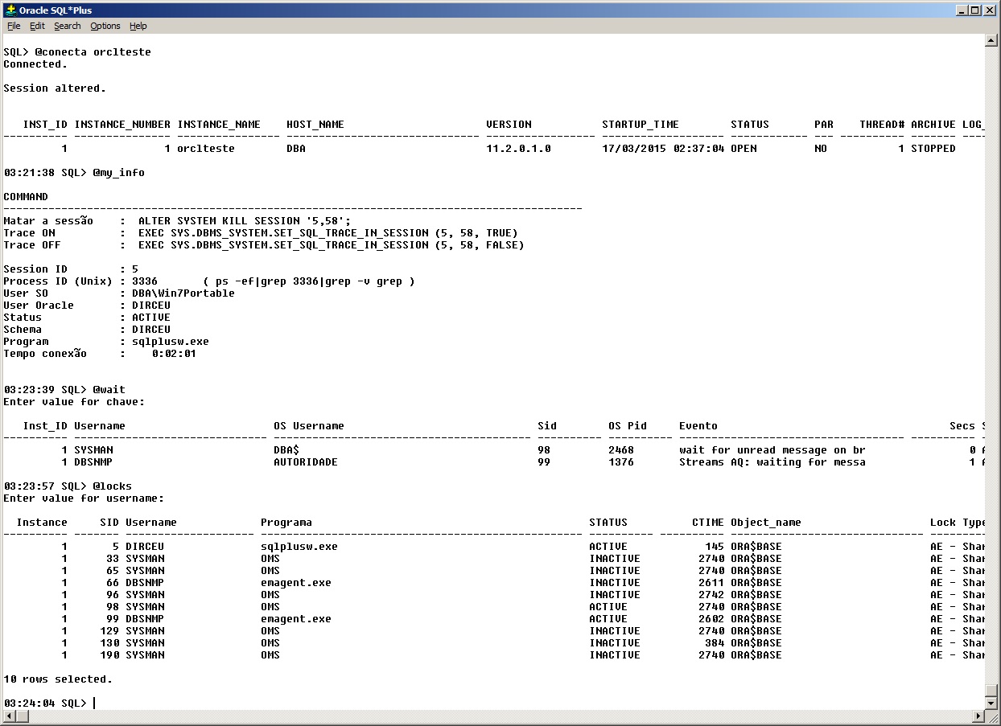Click the vertical scrollbar thumb

[x=991, y=690]
